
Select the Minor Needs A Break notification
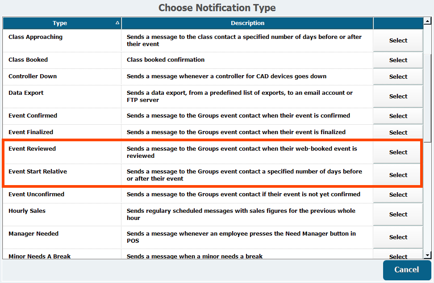[x=398, y=256]
